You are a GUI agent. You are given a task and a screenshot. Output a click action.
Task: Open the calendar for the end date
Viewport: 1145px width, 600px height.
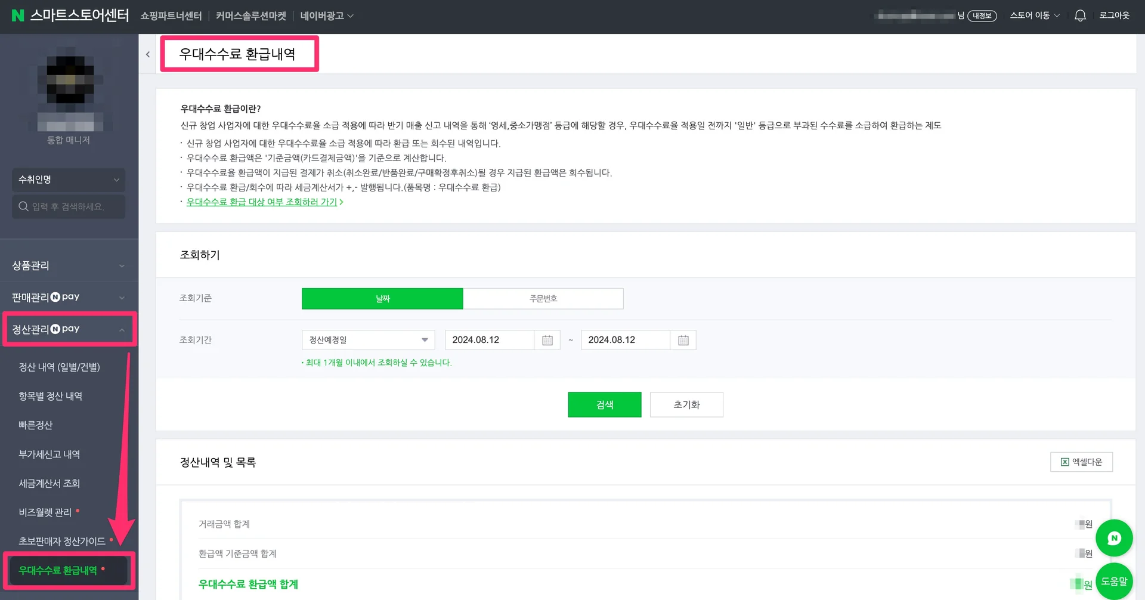click(683, 339)
